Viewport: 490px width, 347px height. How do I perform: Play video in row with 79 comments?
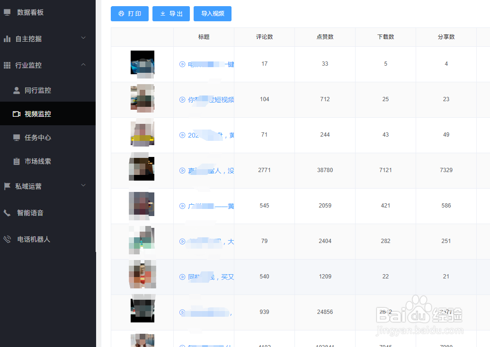point(182,241)
